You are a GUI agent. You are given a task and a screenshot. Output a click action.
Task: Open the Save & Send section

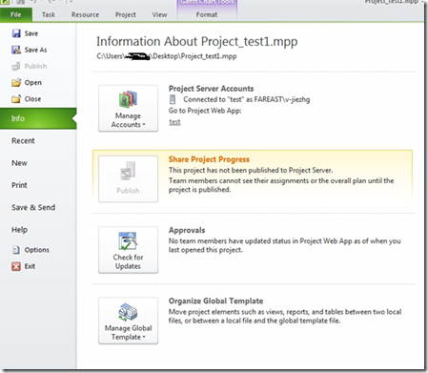33,207
